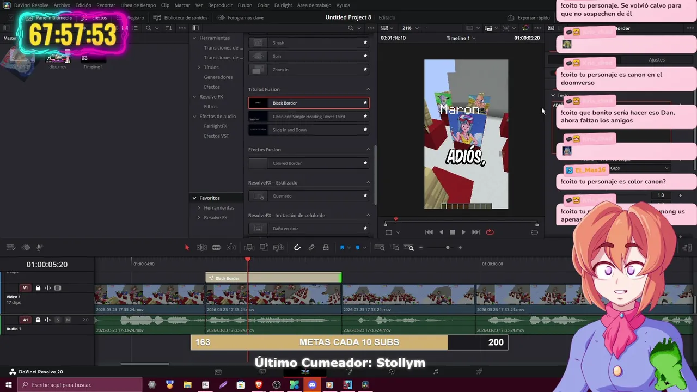
Task: Open the viewer zoom 21% dropdown
Action: 411,28
